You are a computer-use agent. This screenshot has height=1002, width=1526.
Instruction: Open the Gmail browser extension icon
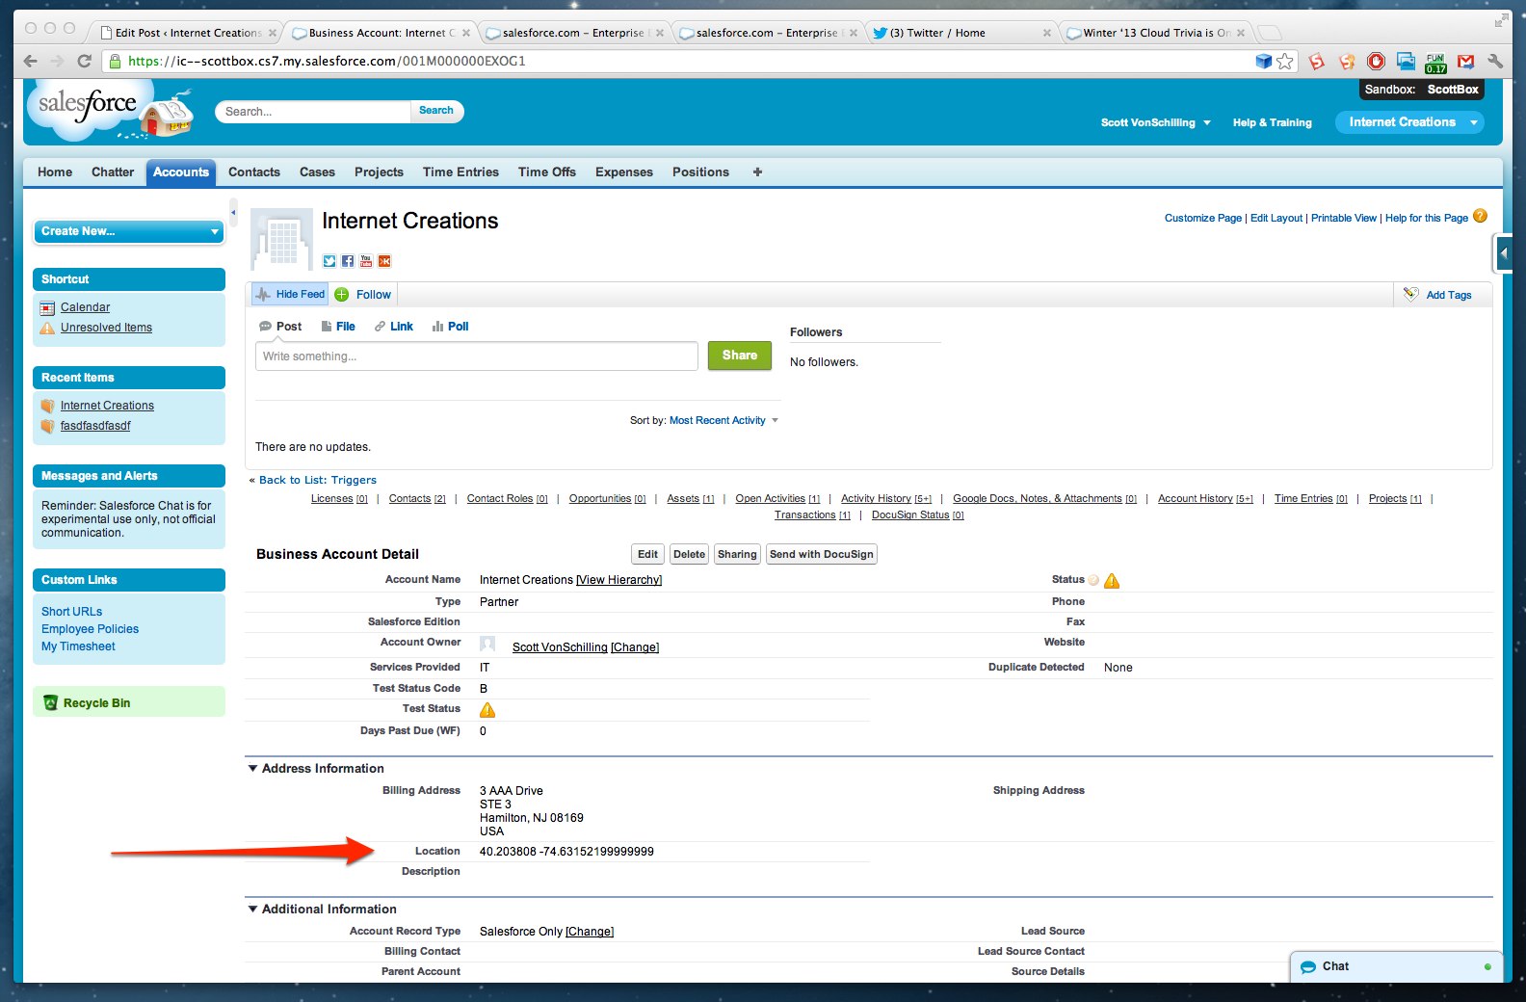(1466, 61)
